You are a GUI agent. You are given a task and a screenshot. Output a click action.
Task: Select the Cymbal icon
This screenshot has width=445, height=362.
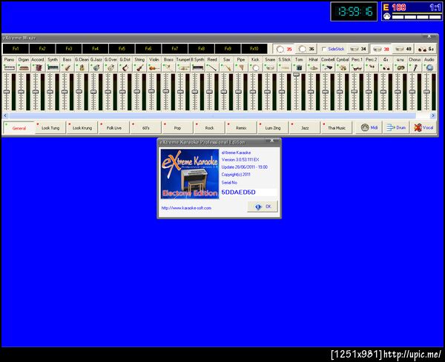342,67
